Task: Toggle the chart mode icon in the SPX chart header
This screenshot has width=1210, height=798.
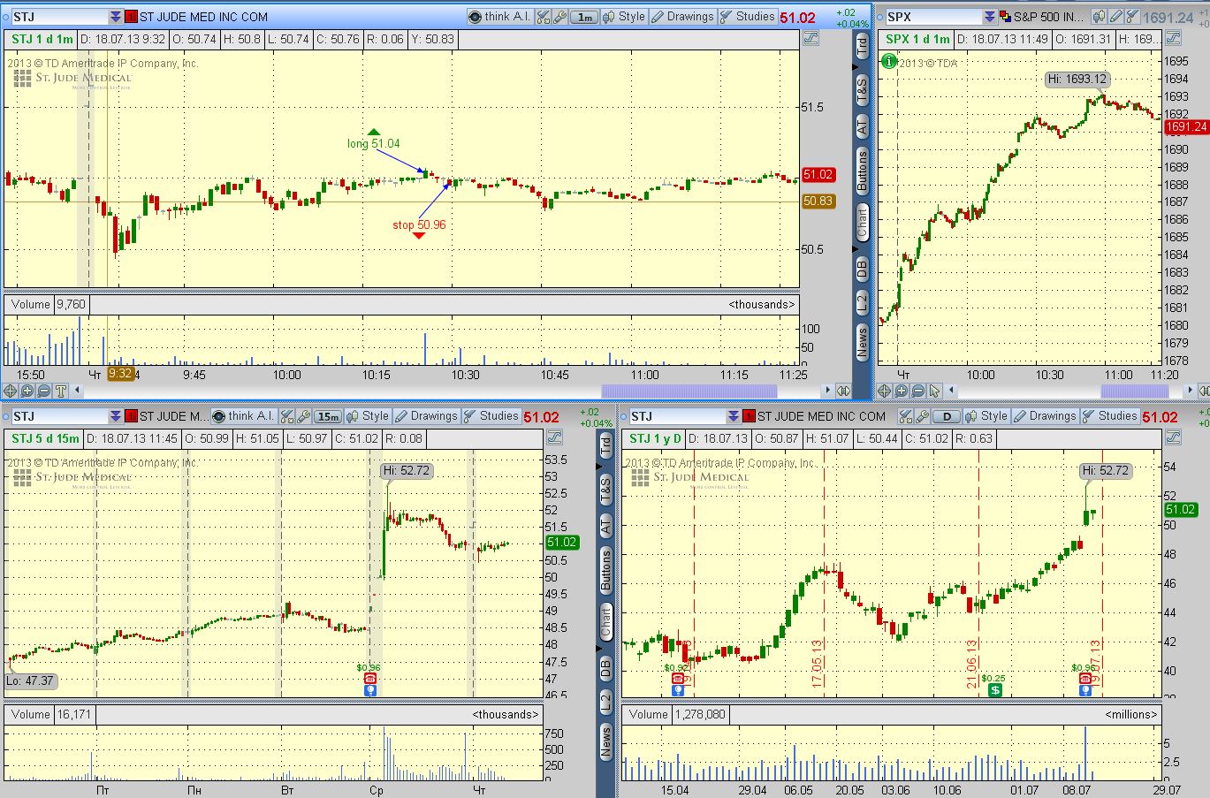Action: coord(1173,39)
